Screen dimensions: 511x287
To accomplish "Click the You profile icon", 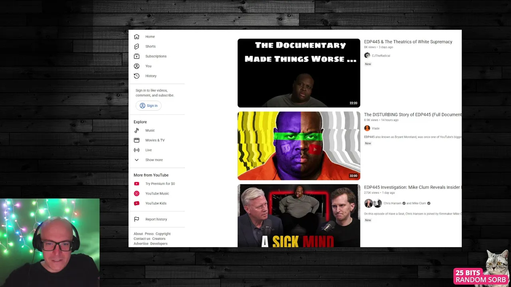I will pyautogui.click(x=137, y=66).
